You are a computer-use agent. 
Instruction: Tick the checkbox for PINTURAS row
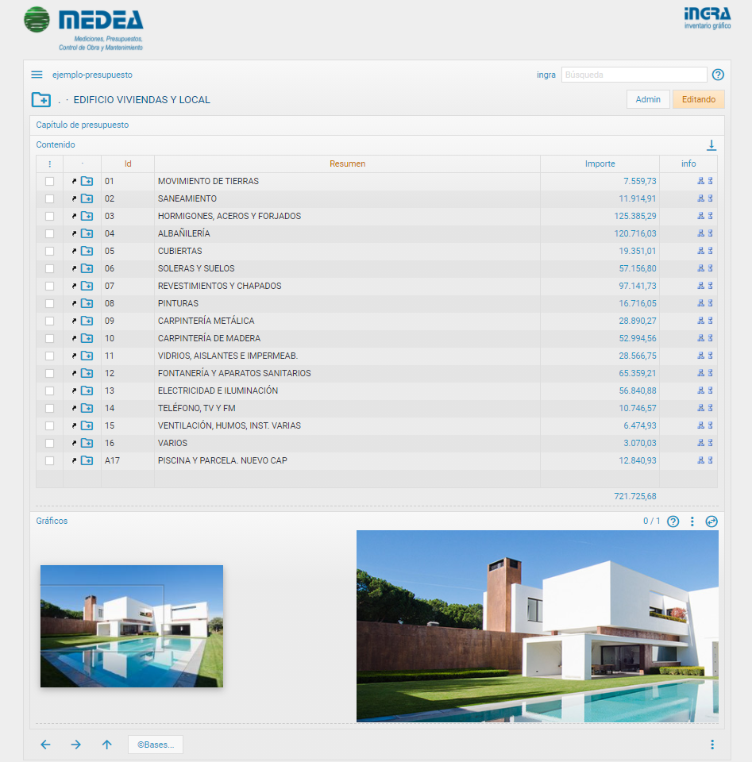49,303
